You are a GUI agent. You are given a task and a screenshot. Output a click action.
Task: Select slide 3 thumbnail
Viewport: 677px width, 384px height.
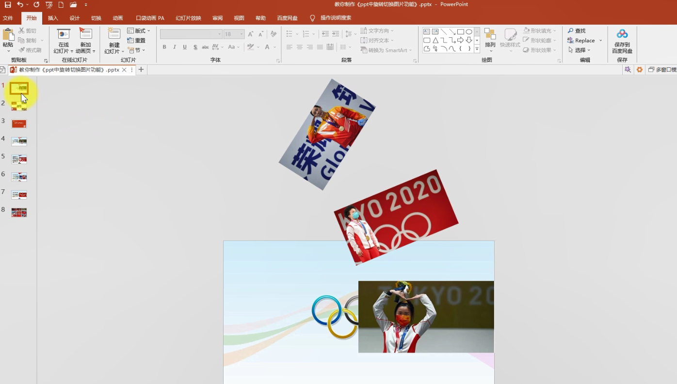[19, 123]
